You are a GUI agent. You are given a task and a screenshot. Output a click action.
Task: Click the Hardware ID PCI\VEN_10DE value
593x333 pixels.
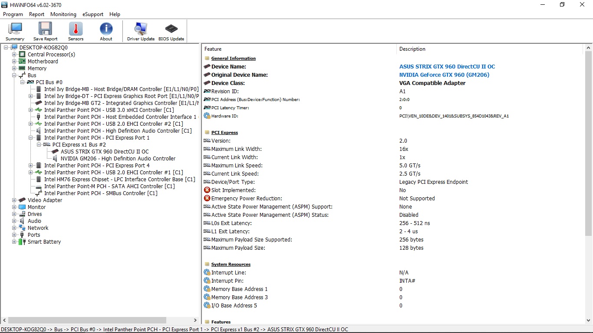pos(454,116)
